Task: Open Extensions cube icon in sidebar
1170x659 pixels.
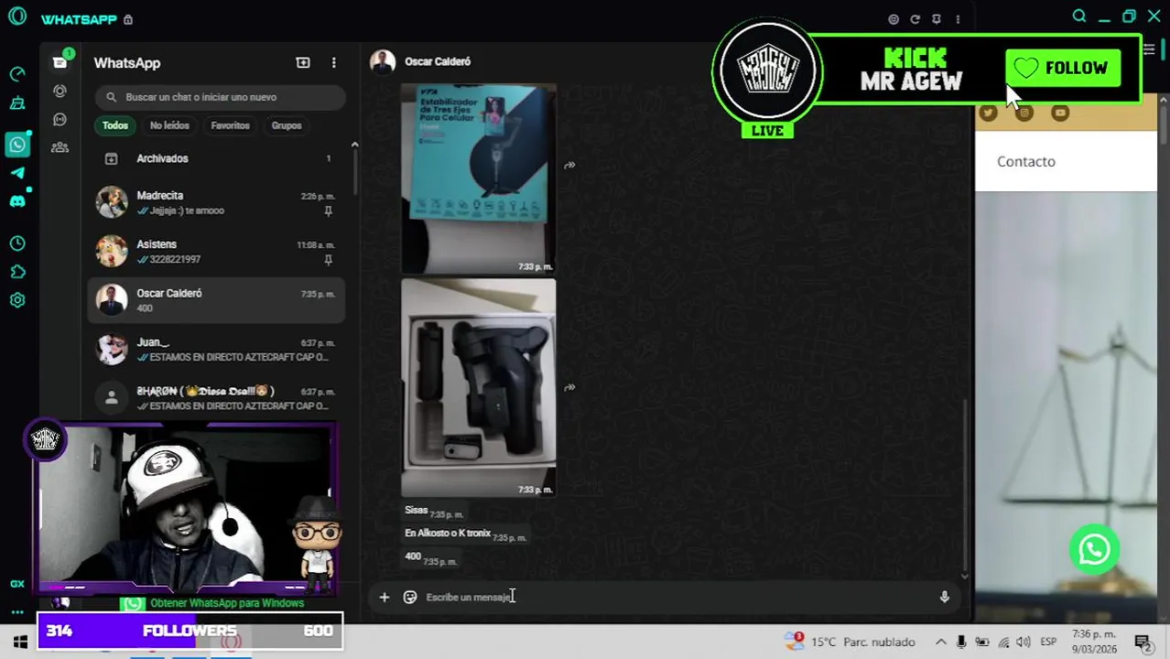Action: [17, 272]
